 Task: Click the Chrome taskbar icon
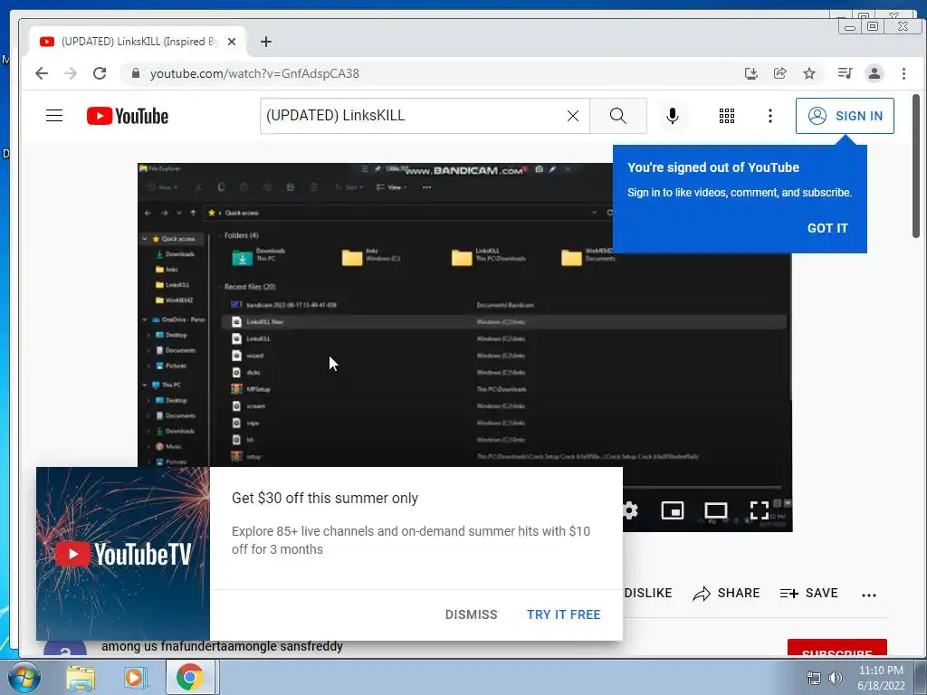tap(189, 677)
